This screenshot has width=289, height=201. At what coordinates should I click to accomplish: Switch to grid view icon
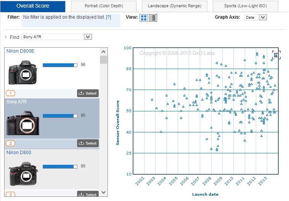[144, 18]
